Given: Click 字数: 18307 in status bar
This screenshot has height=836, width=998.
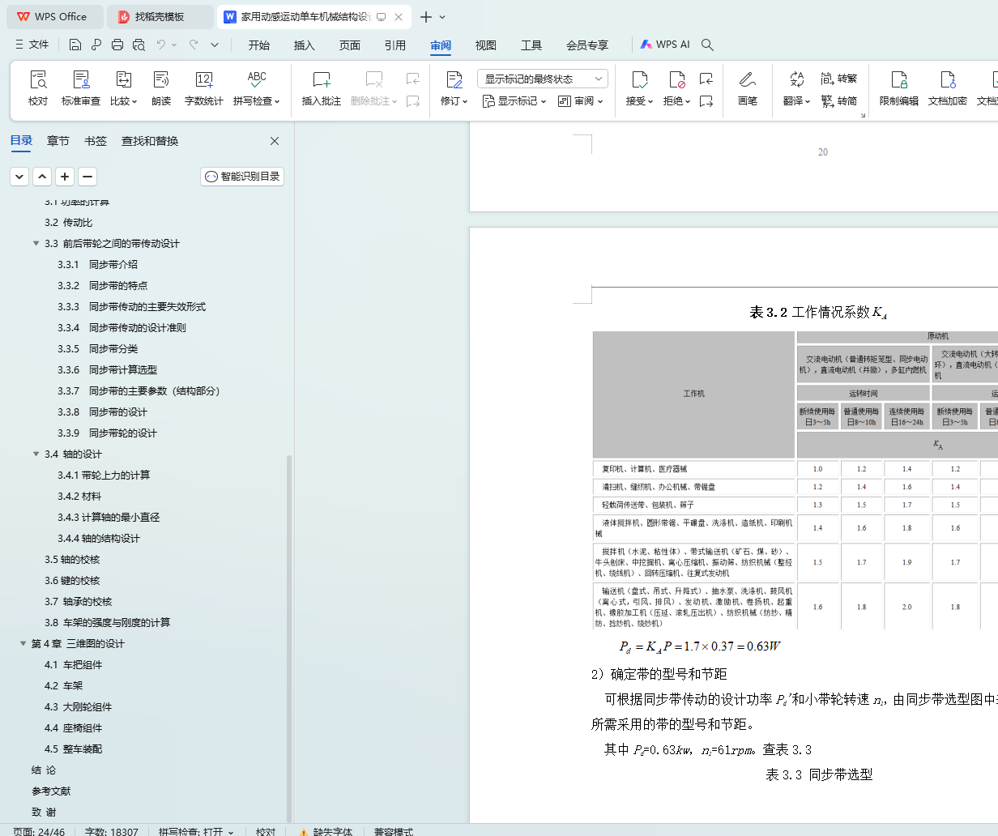Looking at the screenshot, I should point(112,831).
